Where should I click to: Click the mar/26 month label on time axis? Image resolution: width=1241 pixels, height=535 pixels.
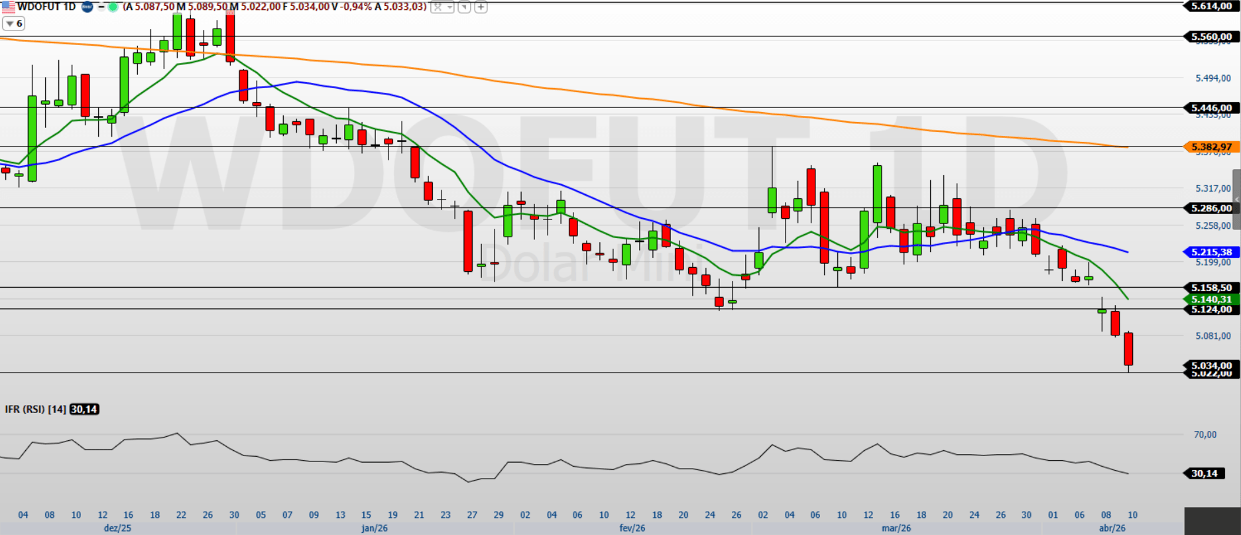(x=896, y=528)
